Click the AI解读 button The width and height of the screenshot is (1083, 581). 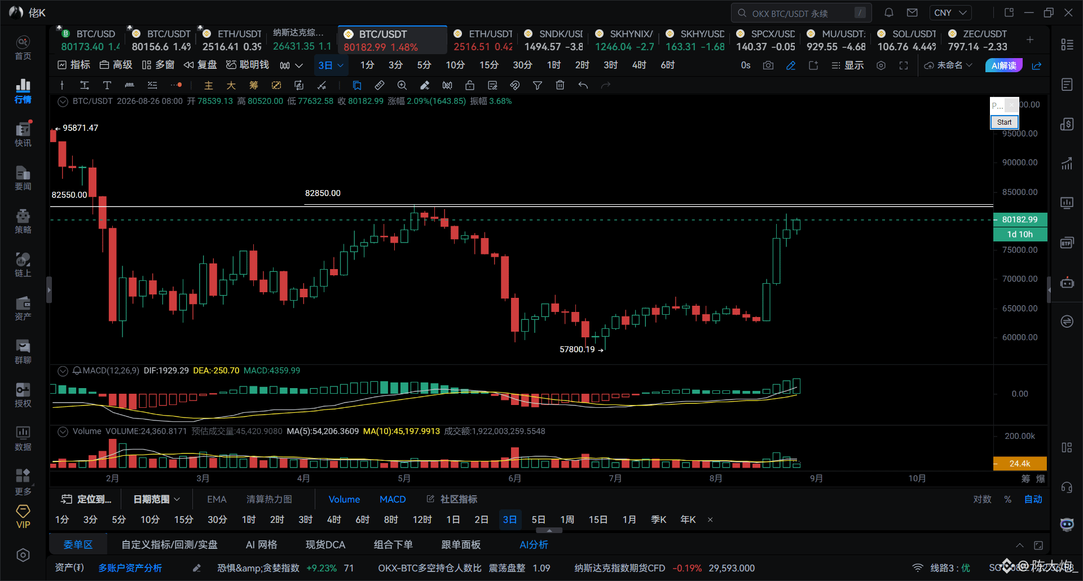click(1003, 65)
